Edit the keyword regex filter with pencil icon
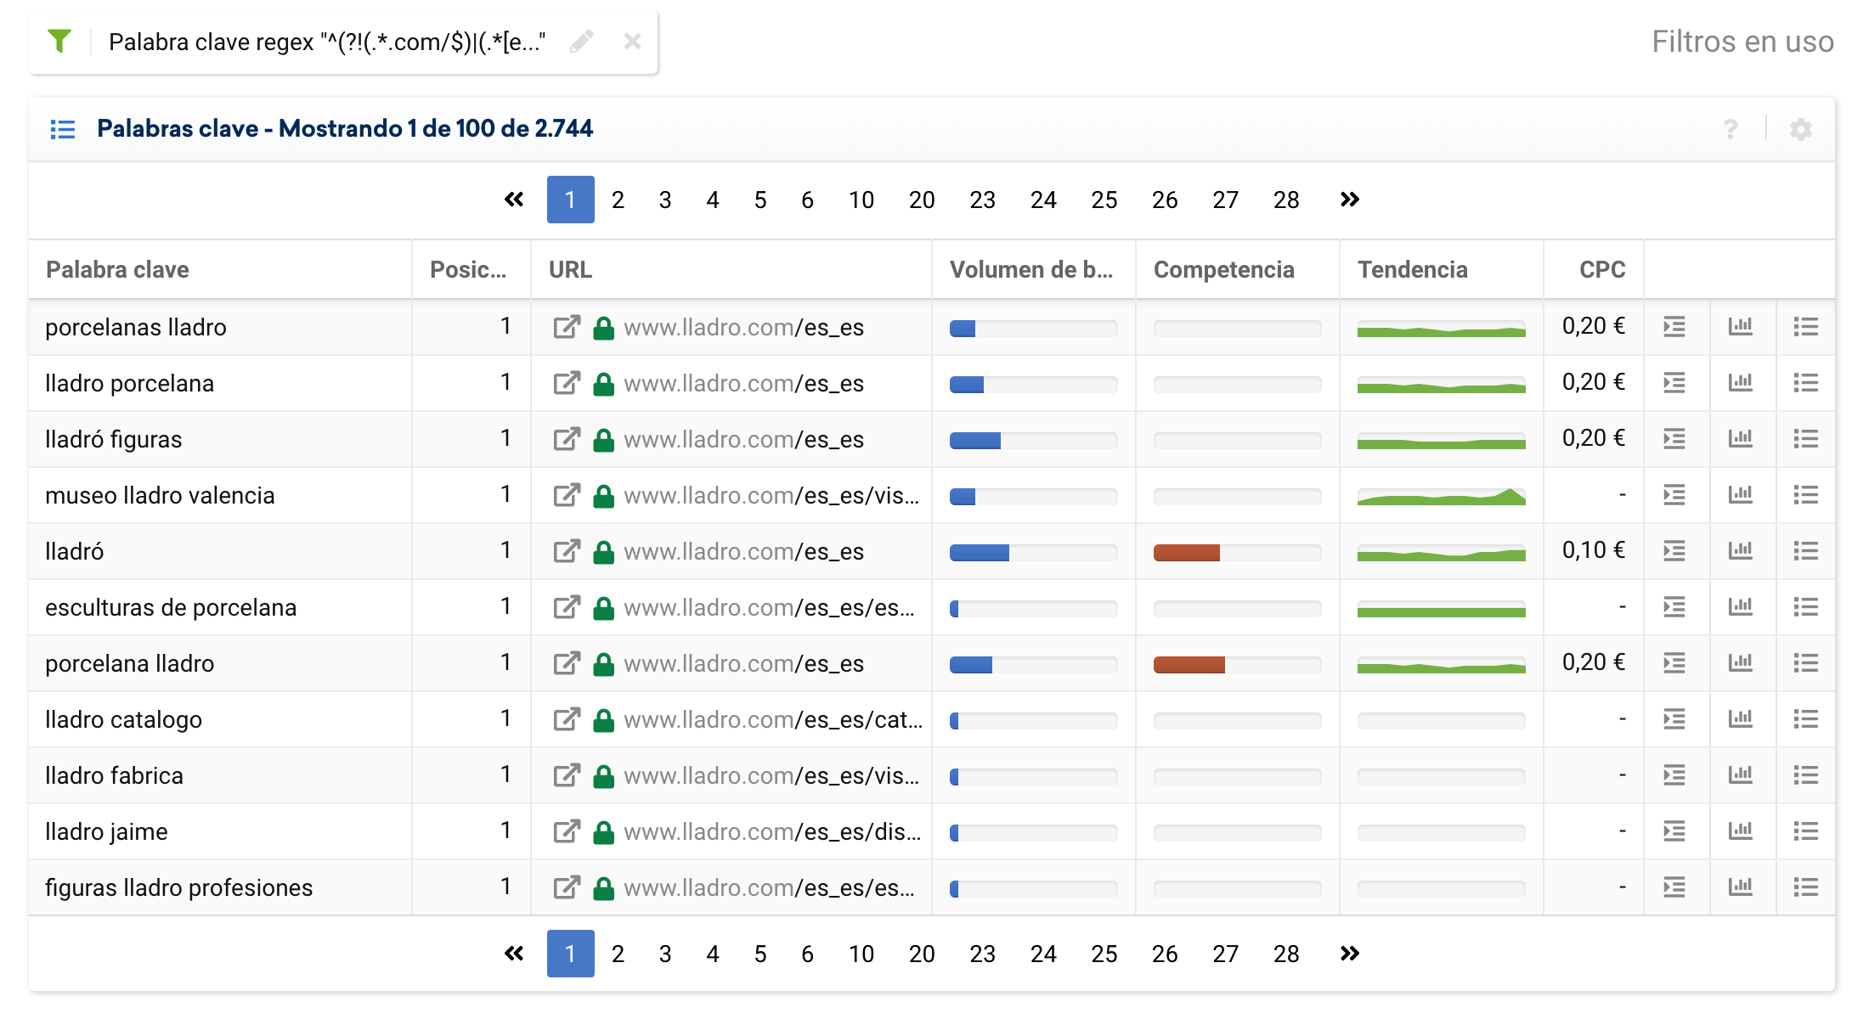This screenshot has width=1869, height=1019. pyautogui.click(x=582, y=42)
